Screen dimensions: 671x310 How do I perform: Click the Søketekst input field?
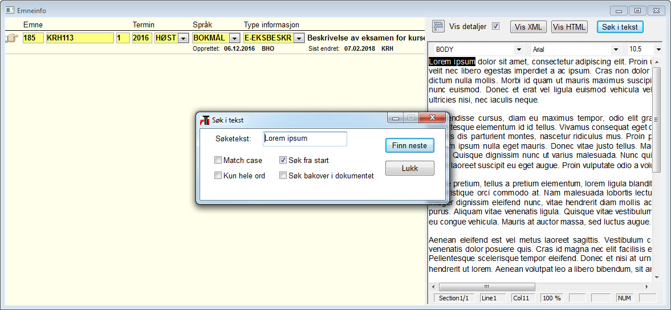coord(304,139)
